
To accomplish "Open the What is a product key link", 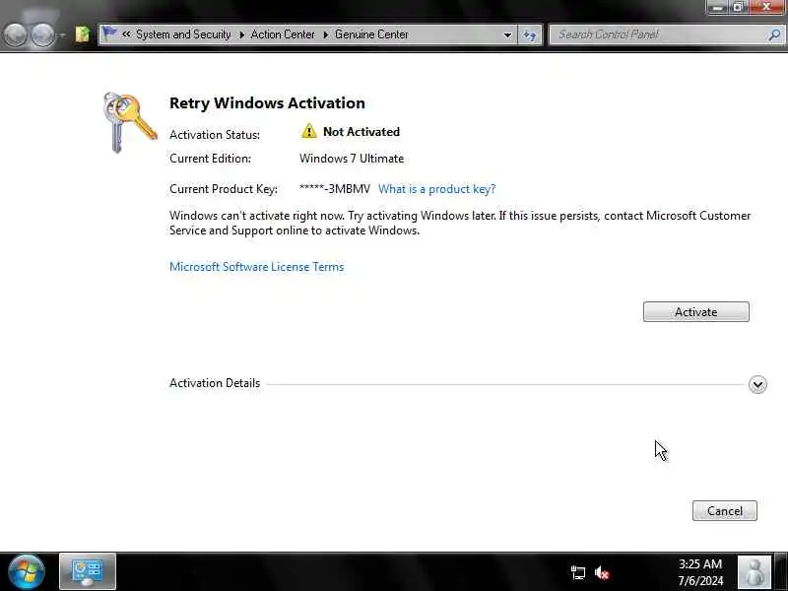I will click(436, 189).
